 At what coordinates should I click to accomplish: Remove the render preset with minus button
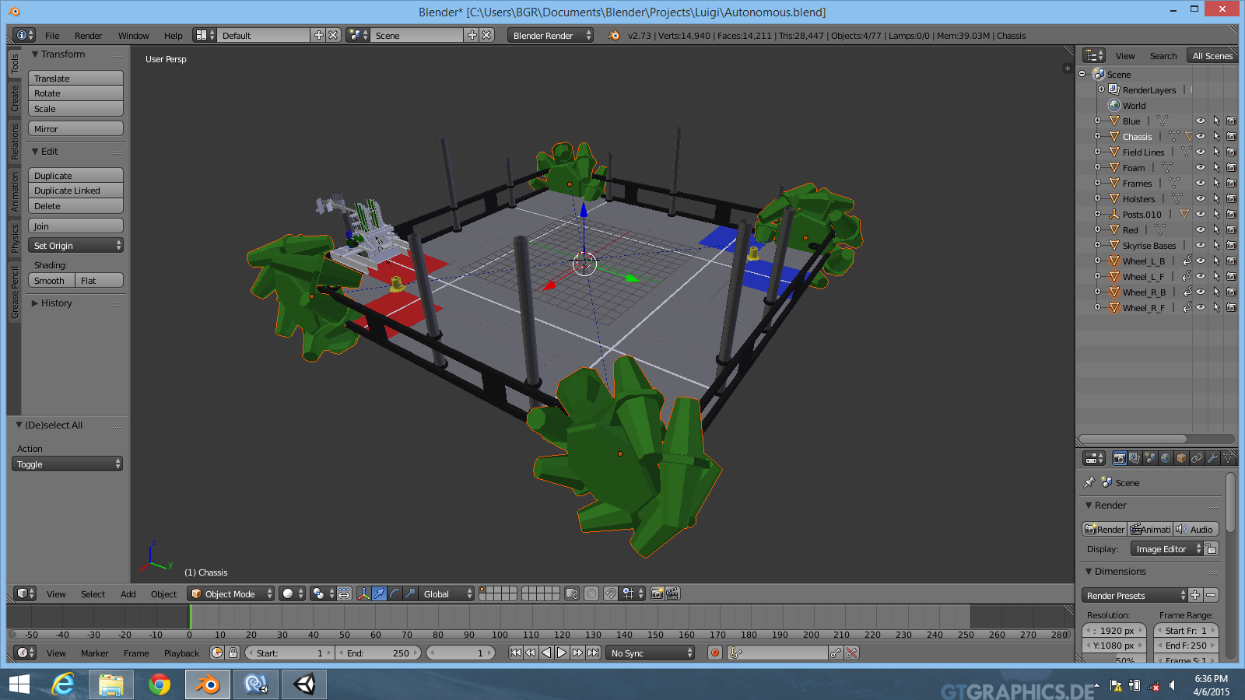1211,595
